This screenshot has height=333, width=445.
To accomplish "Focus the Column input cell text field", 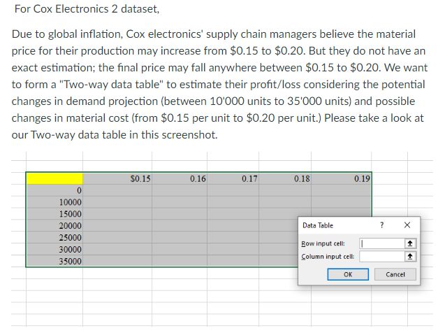I will point(381,256).
